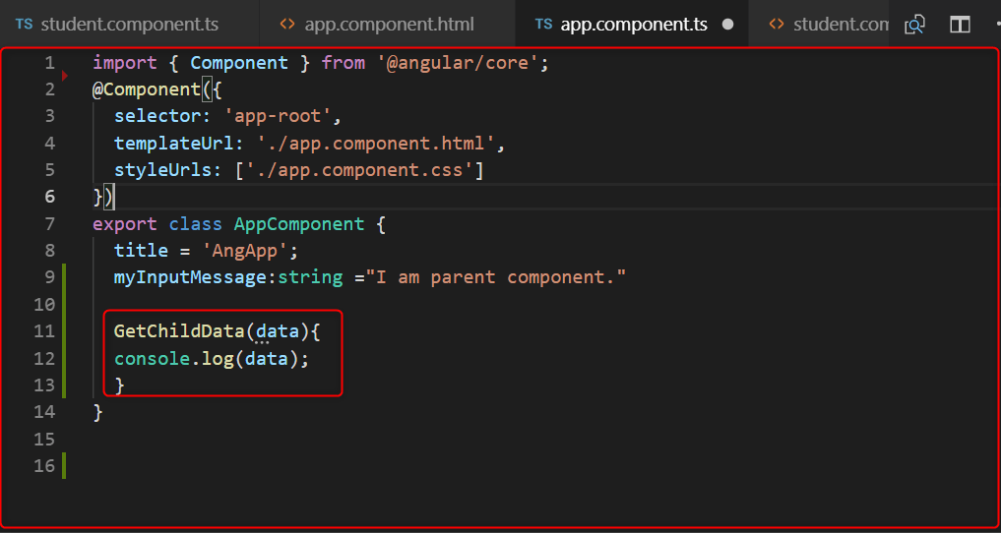
Task: Click 'string' type annotation on line 9
Action: [x=310, y=277]
